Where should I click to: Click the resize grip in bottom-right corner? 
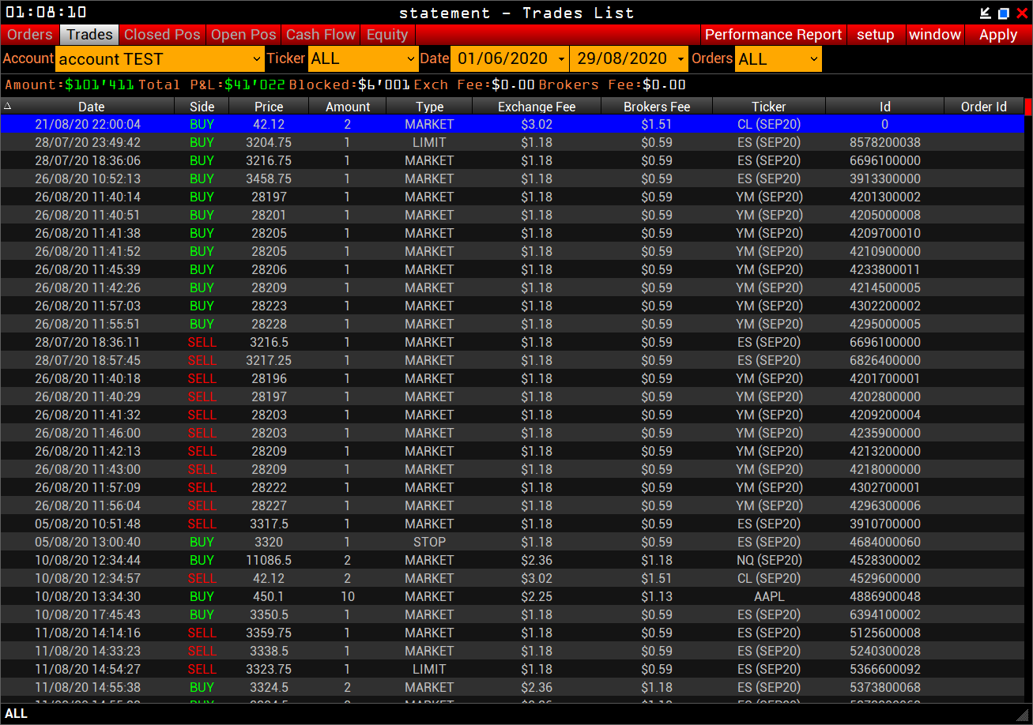click(1023, 715)
